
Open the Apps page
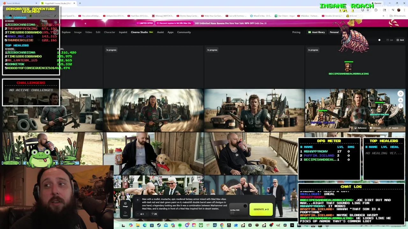coord(171,32)
